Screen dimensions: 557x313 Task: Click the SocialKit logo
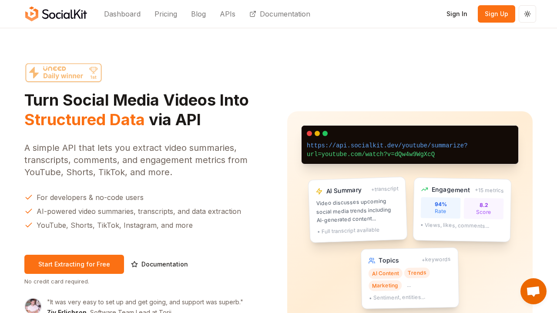pos(56,14)
